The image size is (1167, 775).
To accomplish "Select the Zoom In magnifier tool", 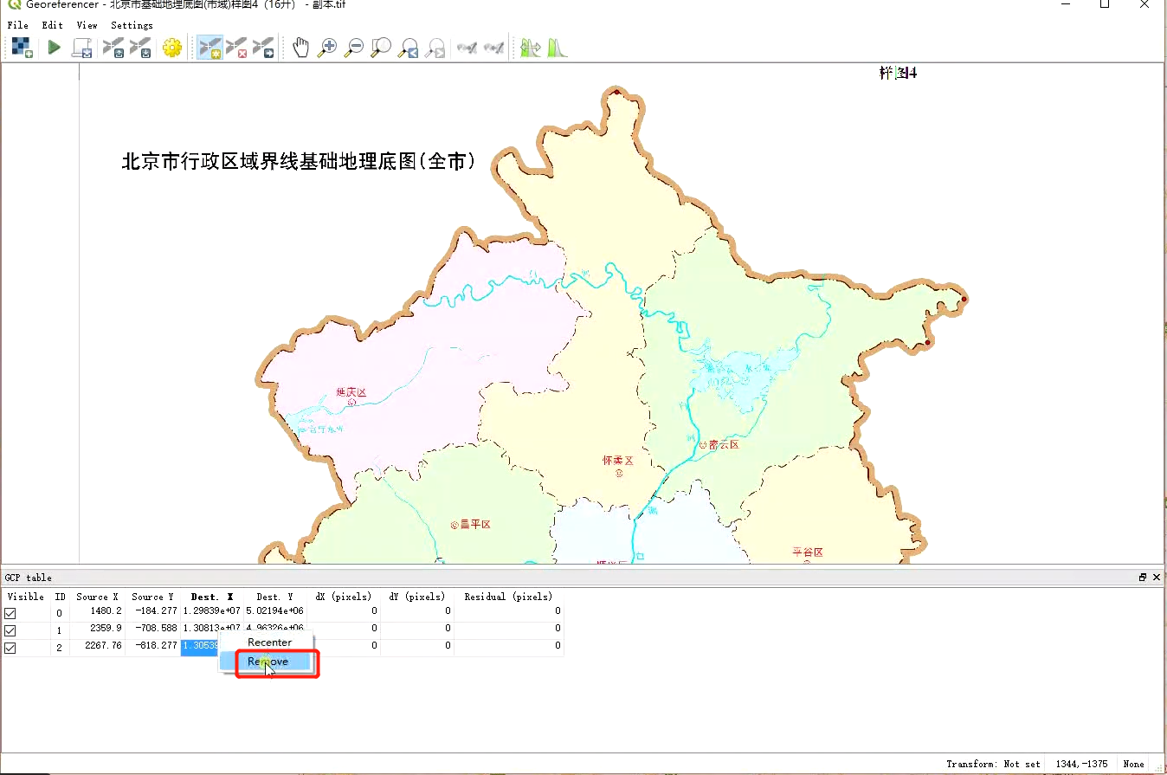I will (x=327, y=48).
